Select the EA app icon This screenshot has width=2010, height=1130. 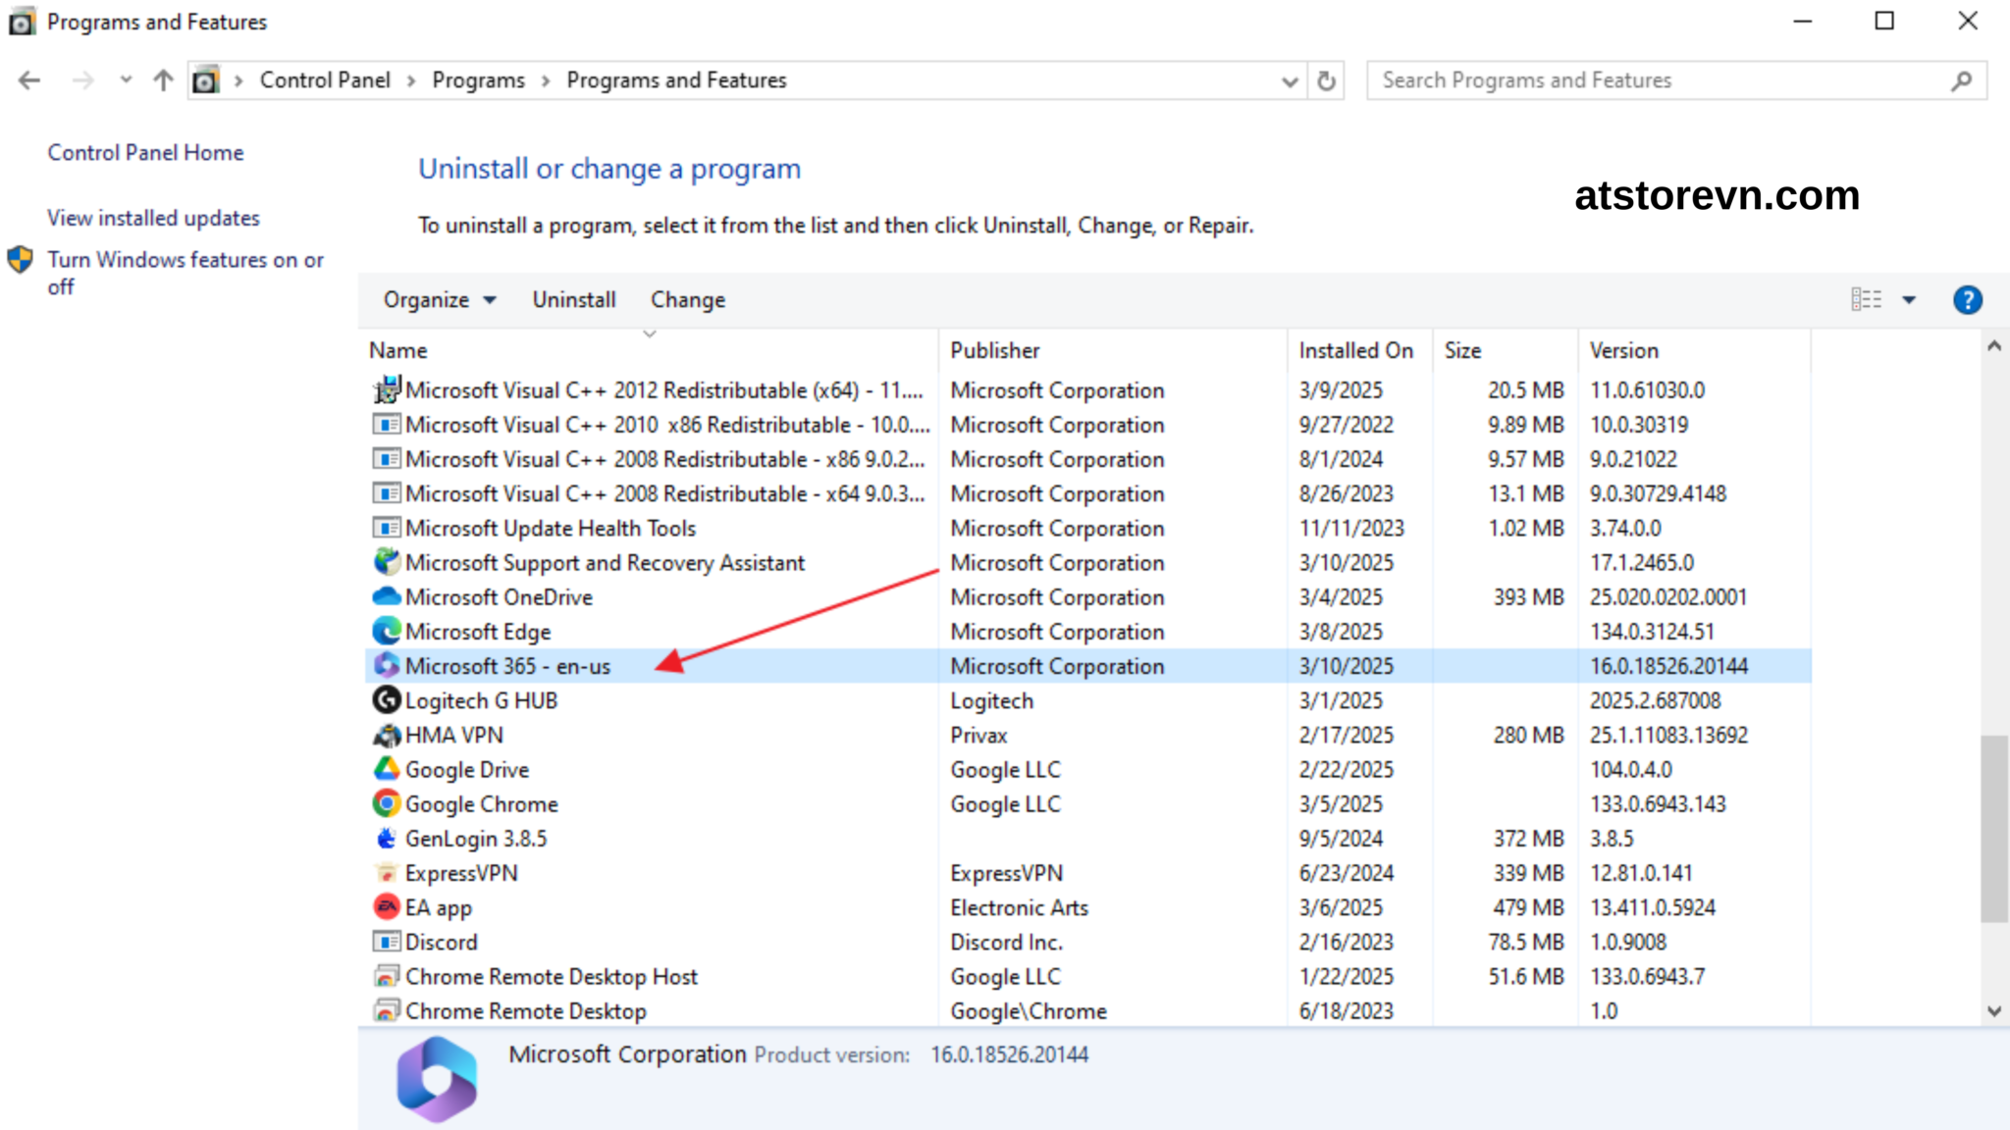pos(387,906)
